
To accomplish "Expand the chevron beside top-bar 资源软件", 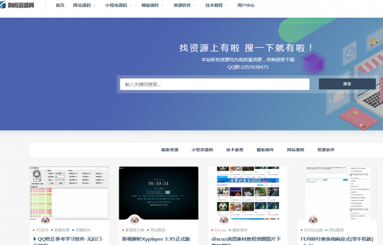I will pos(195,5).
